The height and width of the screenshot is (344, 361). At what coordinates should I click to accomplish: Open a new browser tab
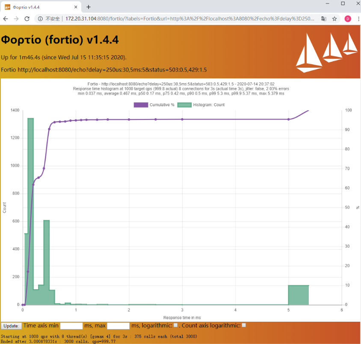click(x=89, y=7)
